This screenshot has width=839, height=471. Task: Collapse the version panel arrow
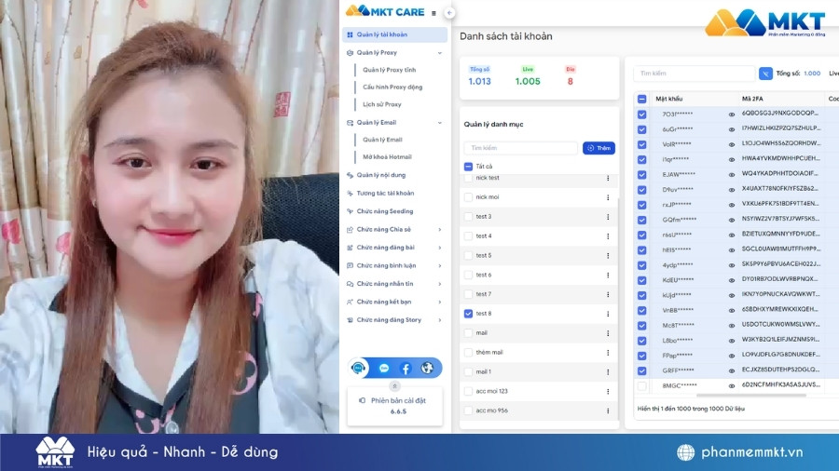(x=394, y=385)
